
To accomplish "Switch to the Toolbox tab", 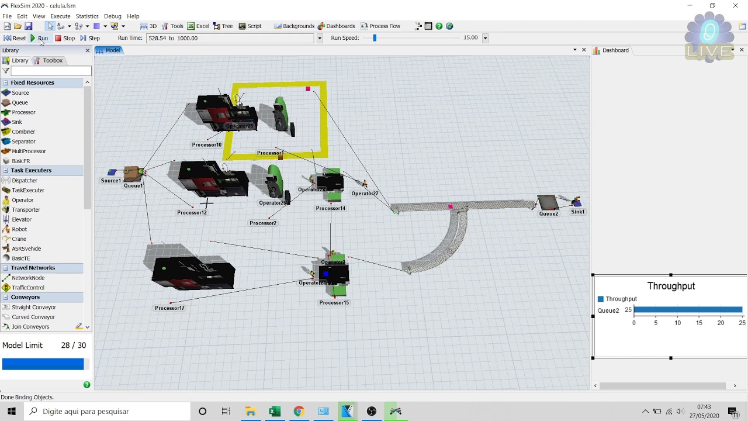I will [x=49, y=61].
